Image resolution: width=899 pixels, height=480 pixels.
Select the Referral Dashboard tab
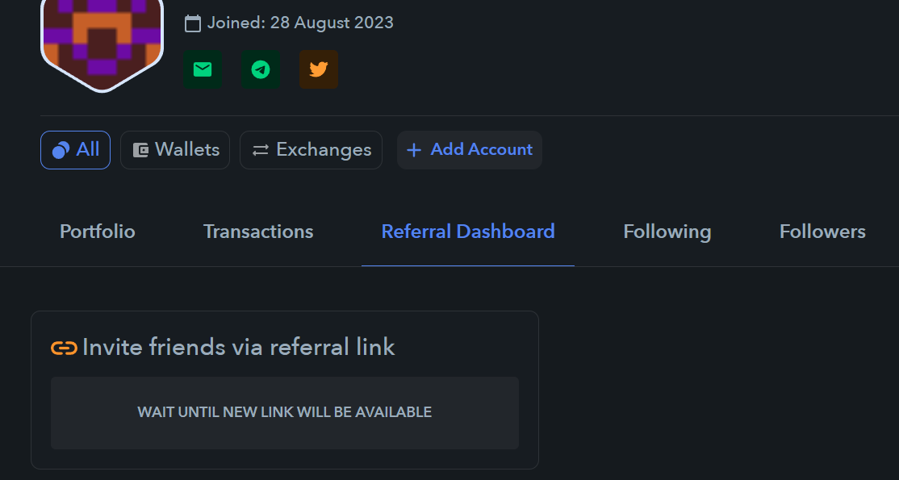(x=468, y=232)
